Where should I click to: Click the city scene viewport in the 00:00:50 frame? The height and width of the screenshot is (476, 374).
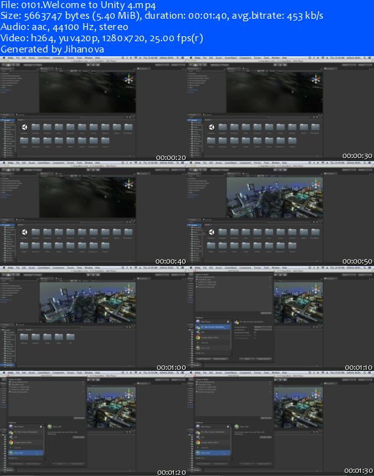pos(274,197)
